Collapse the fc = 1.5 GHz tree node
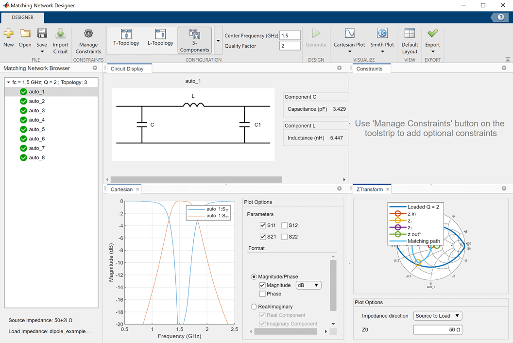This screenshot has height=343, width=513. click(8, 83)
